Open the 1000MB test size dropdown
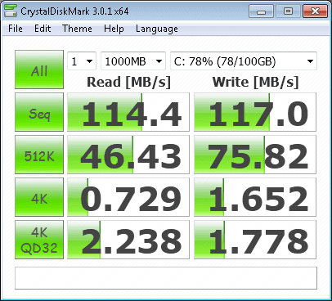Screen dimensions: 332x301 click(x=133, y=61)
